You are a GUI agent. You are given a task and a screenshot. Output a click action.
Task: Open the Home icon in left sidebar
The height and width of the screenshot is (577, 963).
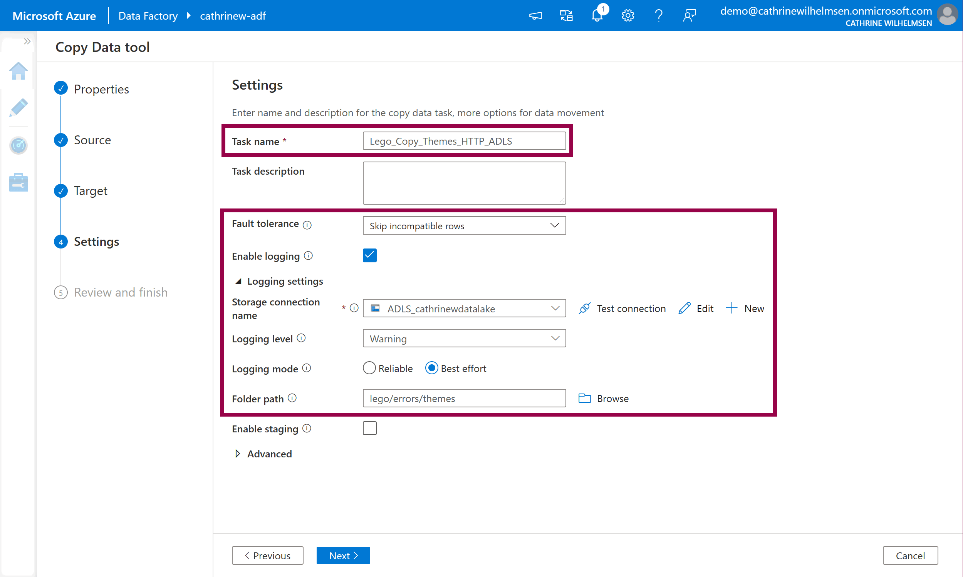click(18, 71)
